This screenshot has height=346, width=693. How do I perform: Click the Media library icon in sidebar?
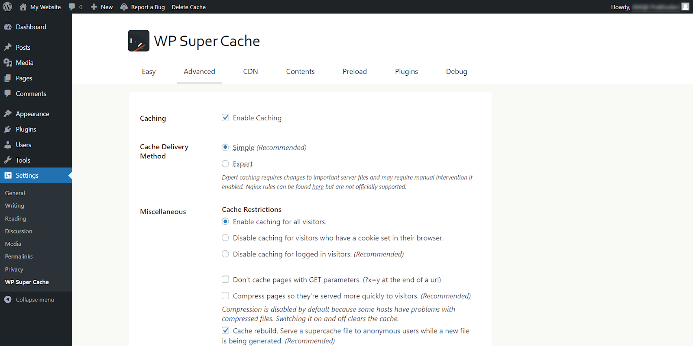(8, 63)
